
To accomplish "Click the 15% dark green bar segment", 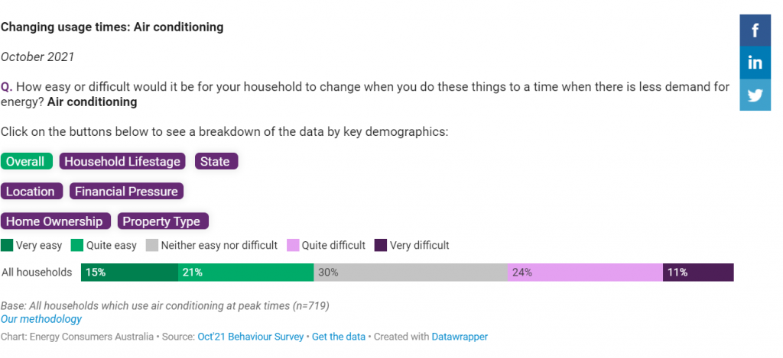I will pos(130,273).
